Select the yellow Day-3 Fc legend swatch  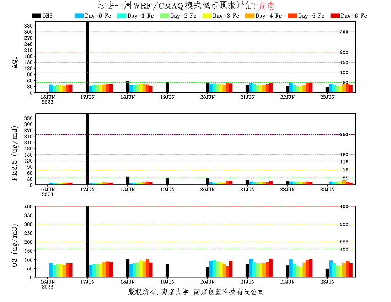[x=207, y=16]
